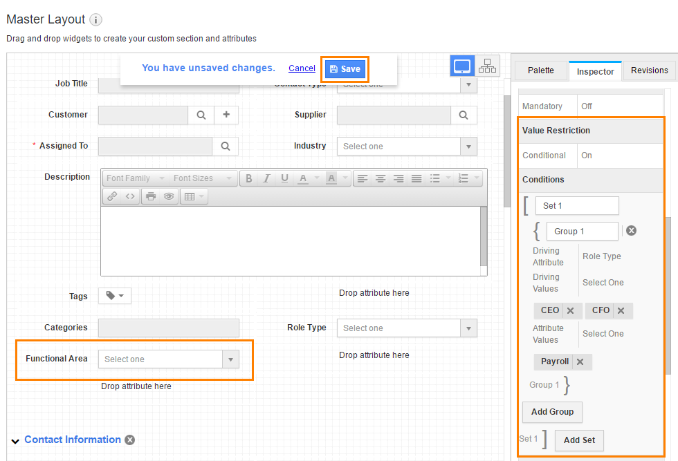Toggle bold in Description editor
This screenshot has height=461, width=678.
(x=249, y=178)
